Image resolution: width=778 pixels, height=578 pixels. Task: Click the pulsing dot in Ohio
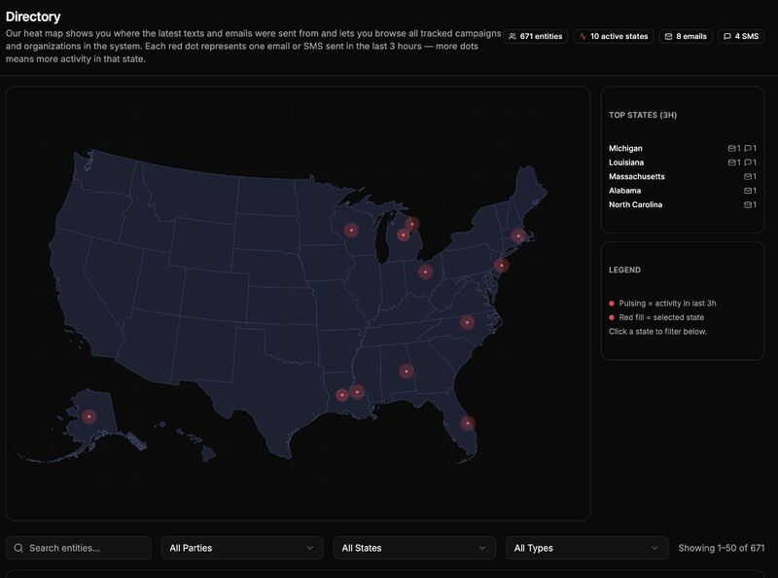(x=425, y=272)
